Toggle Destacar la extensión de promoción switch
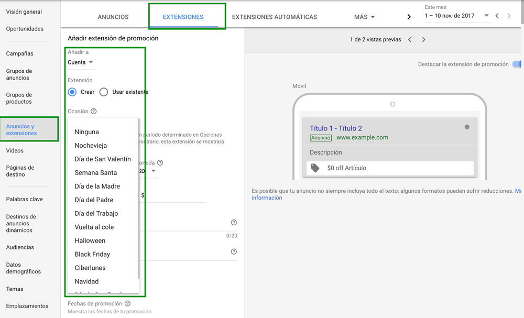The image size is (524, 318). 517,64
